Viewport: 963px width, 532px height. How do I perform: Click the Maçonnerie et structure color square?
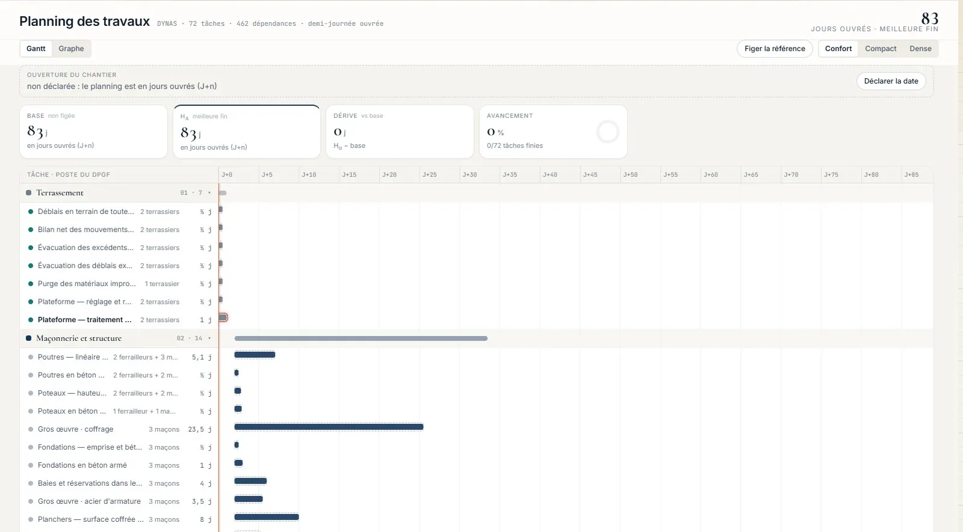coord(28,338)
